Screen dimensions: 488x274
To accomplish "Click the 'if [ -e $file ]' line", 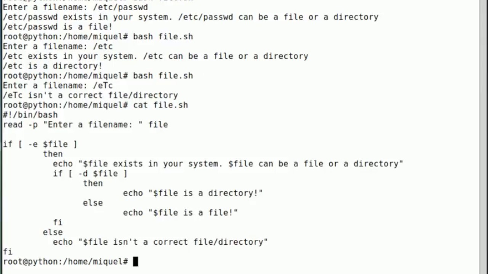I will [40, 144].
